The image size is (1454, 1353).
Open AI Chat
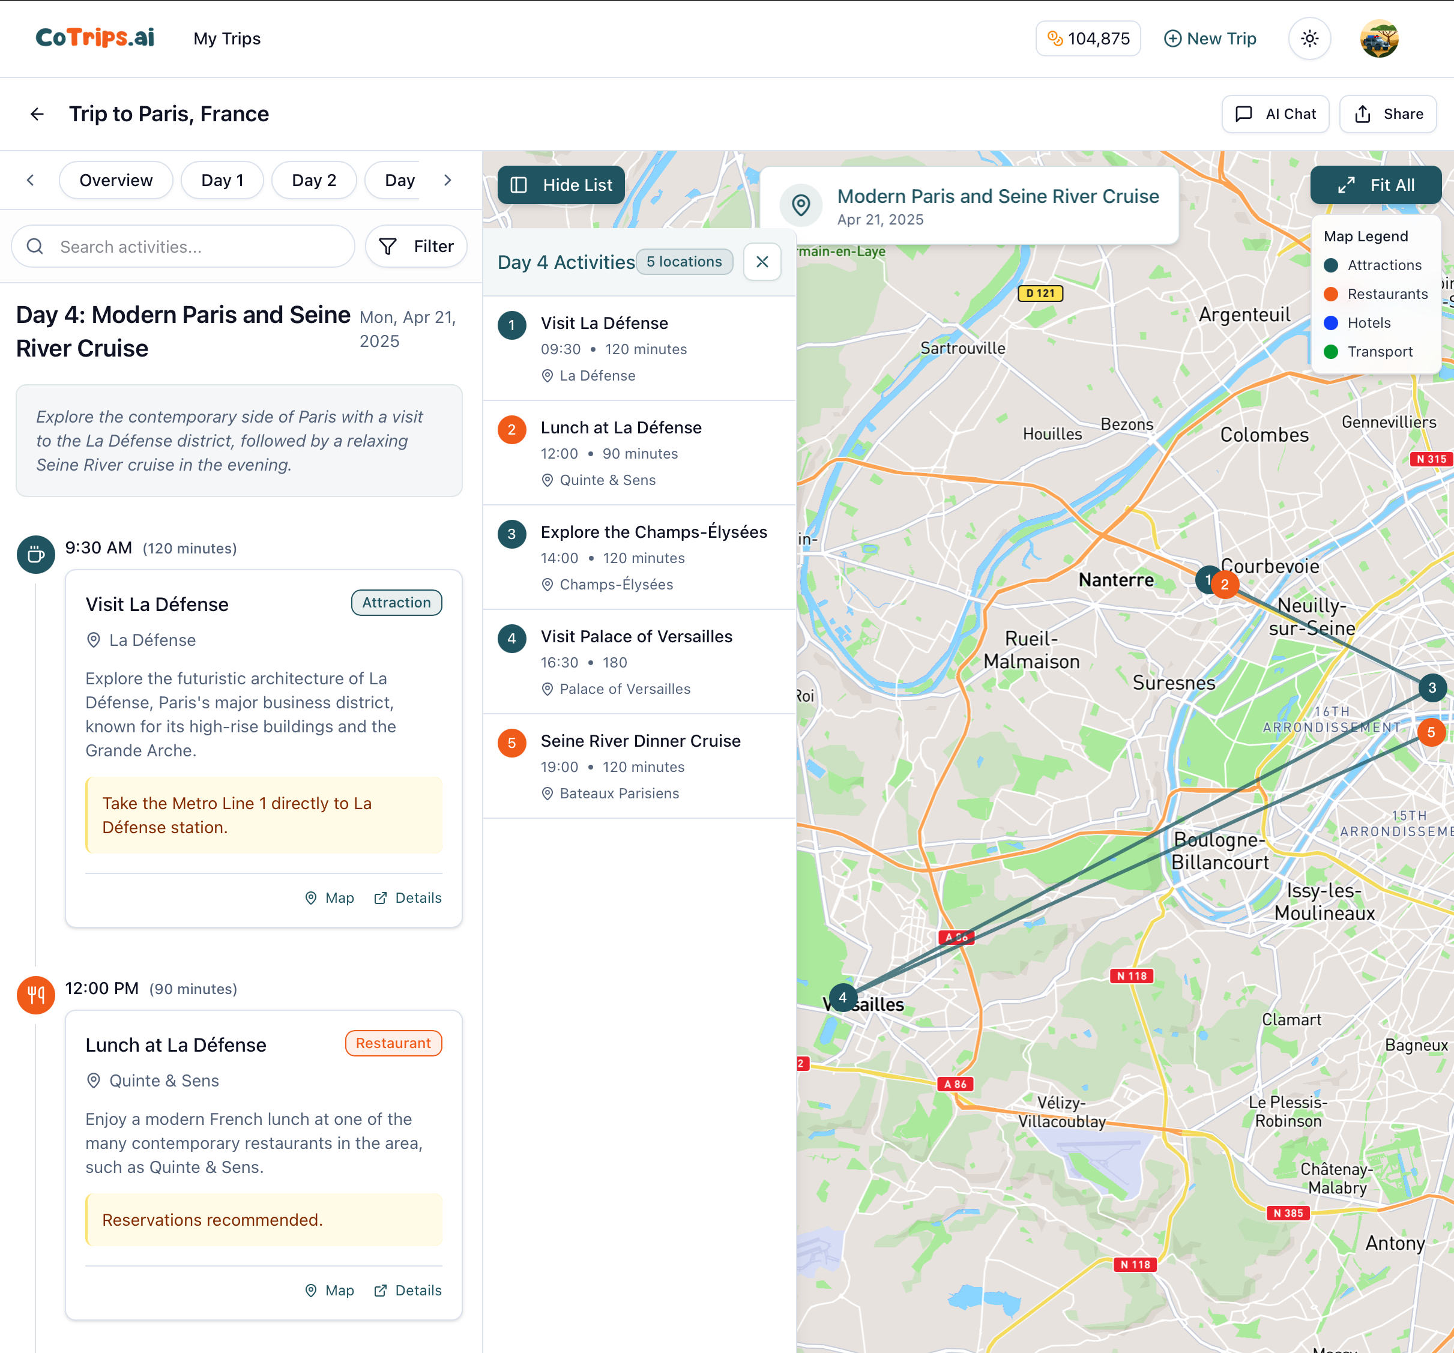[1275, 114]
